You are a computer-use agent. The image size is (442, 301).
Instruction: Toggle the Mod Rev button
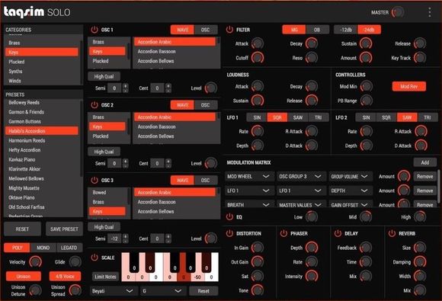408,87
